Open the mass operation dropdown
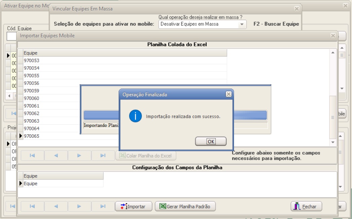The height and width of the screenshot is (219, 352). (241, 24)
